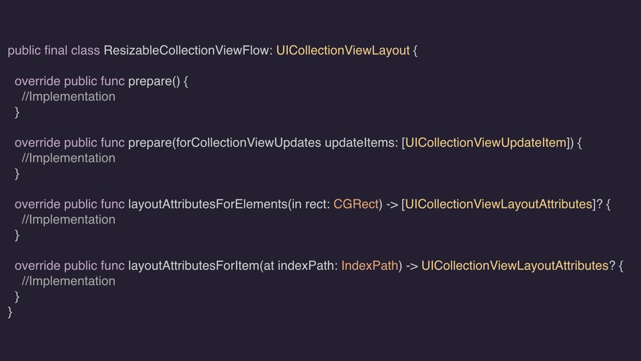Click the last //Implementation comment
Image resolution: width=641 pixels, height=361 pixels.
point(69,281)
